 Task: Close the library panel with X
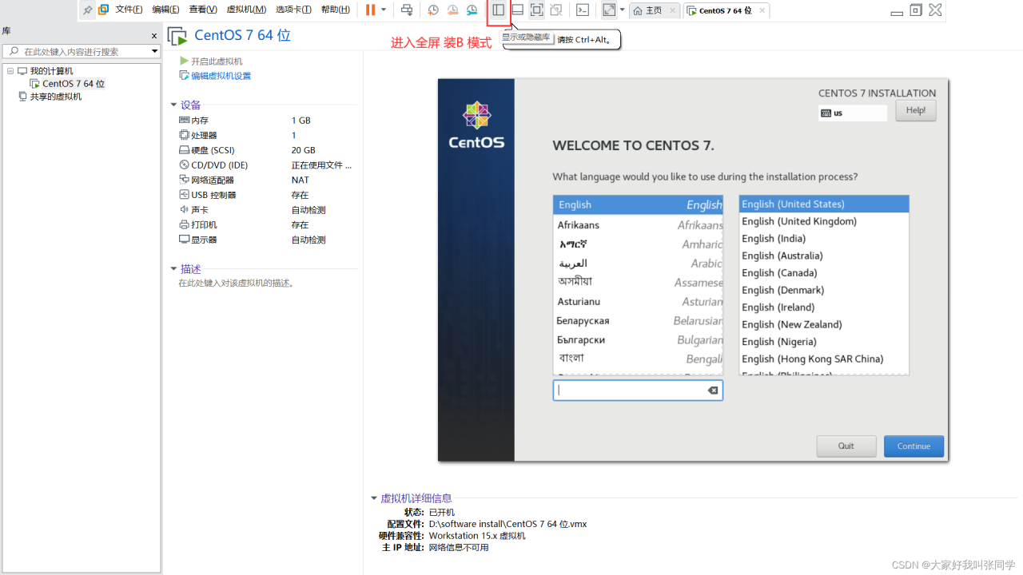[154, 36]
